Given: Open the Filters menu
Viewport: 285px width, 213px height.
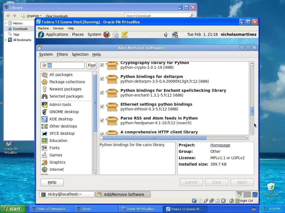Looking at the screenshot, I should [x=62, y=54].
